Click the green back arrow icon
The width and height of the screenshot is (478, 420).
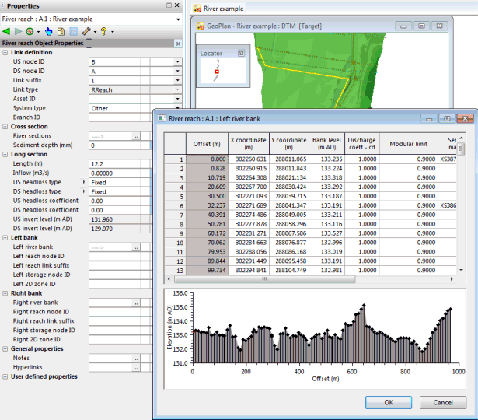pyautogui.click(x=7, y=32)
